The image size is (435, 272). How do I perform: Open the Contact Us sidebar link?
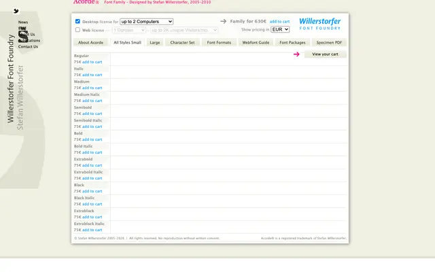pyautogui.click(x=28, y=47)
